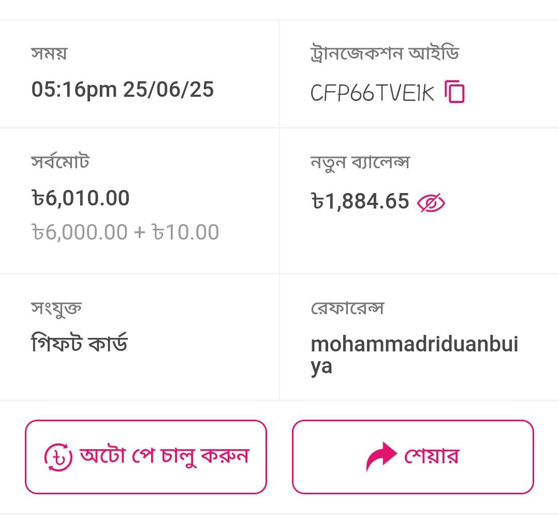Screen dimensions: 559x531
Task: Tap the রেফারেন্স label
Action: pos(347,308)
